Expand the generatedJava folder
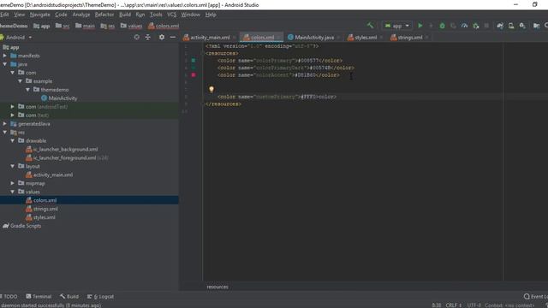This screenshot has height=308, width=548. (x=5, y=123)
